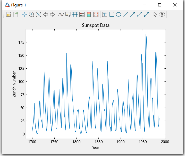Toggle grid lines on the plot
The image size is (185, 156).
(75, 14)
